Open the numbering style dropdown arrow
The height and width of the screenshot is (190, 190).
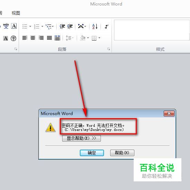[42, 26]
